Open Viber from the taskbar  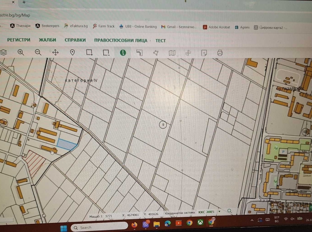pos(146,224)
